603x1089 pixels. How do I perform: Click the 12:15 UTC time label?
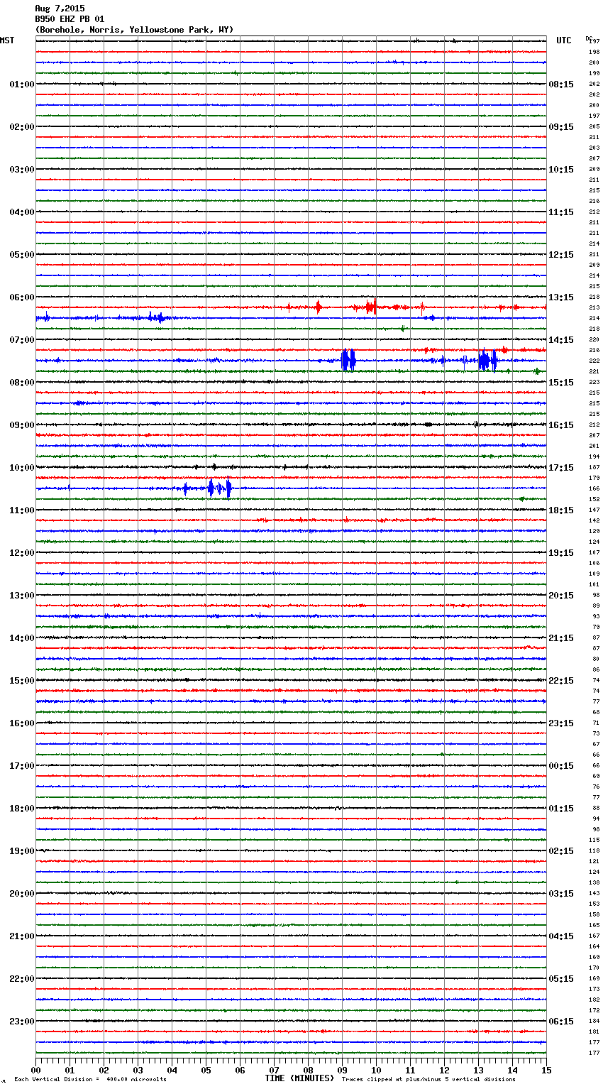click(x=561, y=255)
